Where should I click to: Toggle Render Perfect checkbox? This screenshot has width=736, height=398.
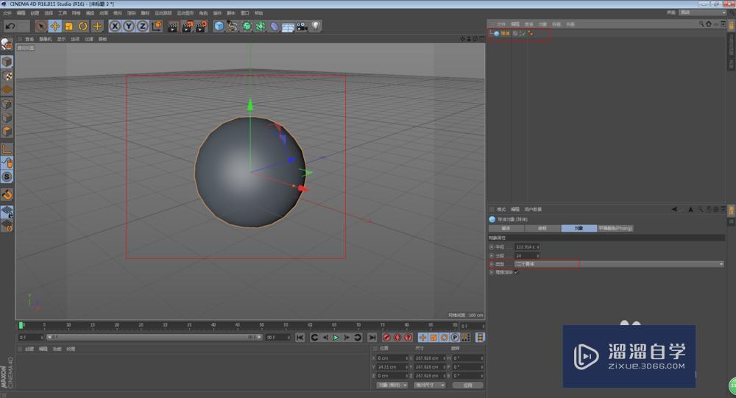click(517, 273)
